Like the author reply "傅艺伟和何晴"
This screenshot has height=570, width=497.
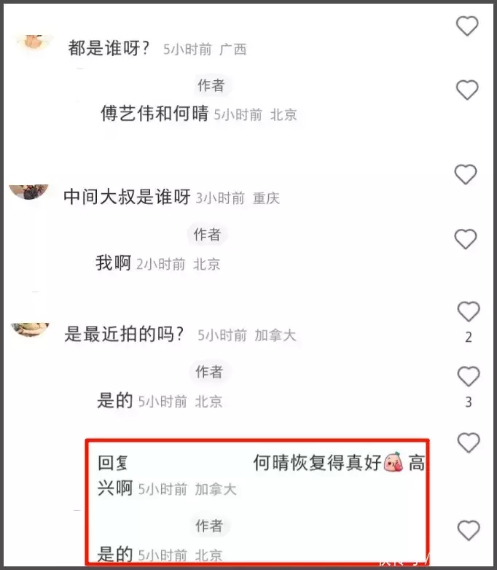(x=467, y=90)
